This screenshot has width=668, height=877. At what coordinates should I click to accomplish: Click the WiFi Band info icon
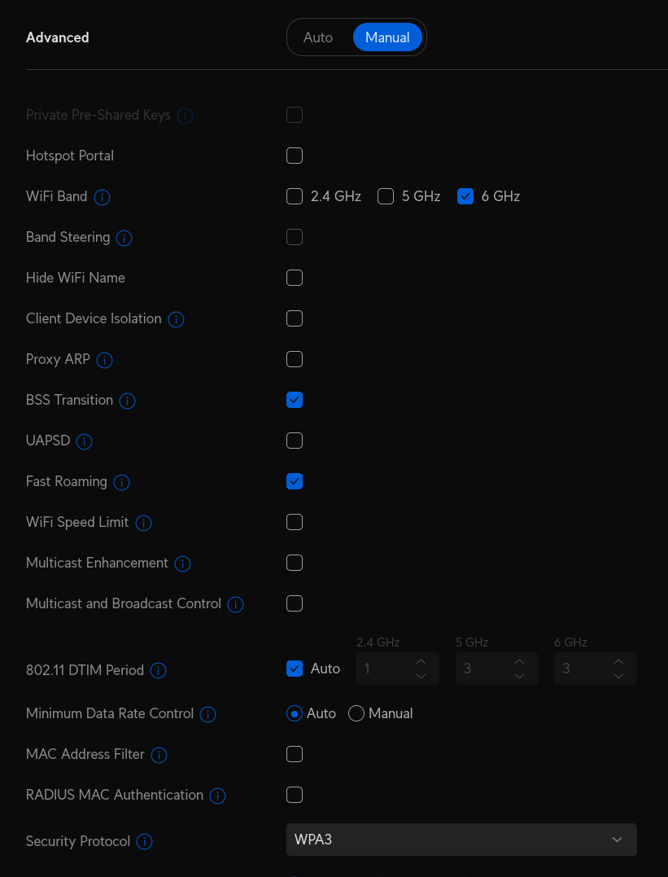point(103,197)
